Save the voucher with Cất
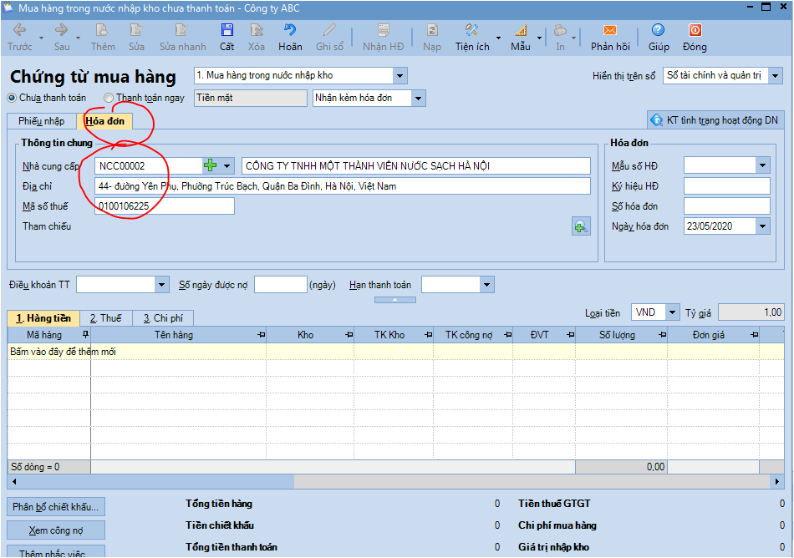This screenshot has width=794, height=558. (226, 38)
